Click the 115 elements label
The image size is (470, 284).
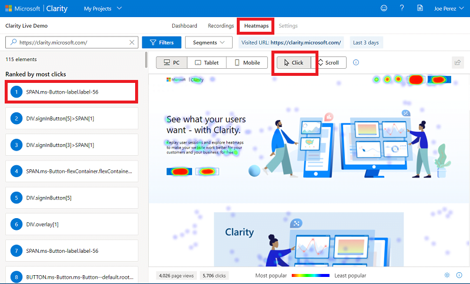click(x=21, y=59)
